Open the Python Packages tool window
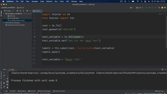167x94 pixels. point(44,91)
